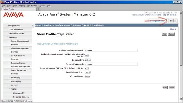Open the Bookmarks menu

pyautogui.click(x=32, y=5)
